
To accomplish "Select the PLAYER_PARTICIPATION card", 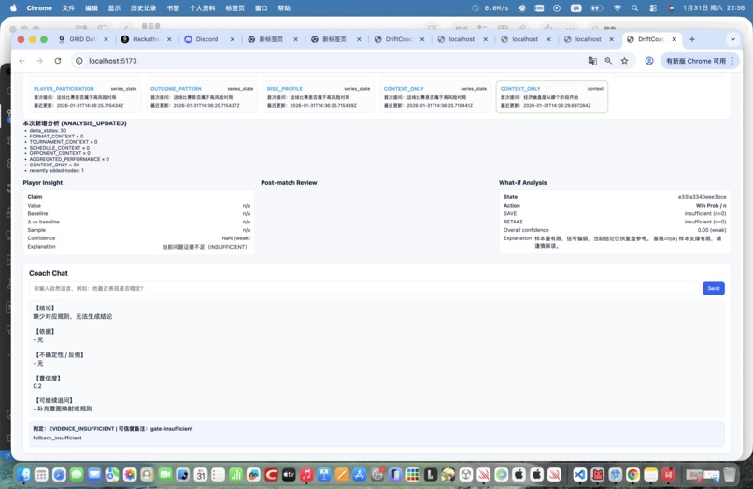I will click(85, 96).
